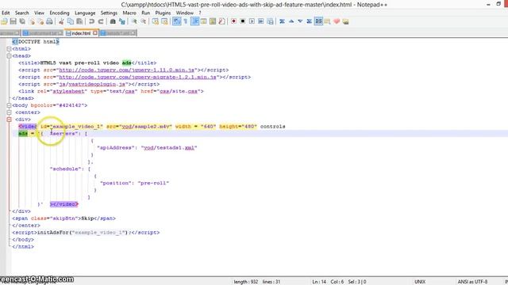This screenshot has width=508, height=285.
Task: Click the initAdsFor script line
Action: (86, 233)
